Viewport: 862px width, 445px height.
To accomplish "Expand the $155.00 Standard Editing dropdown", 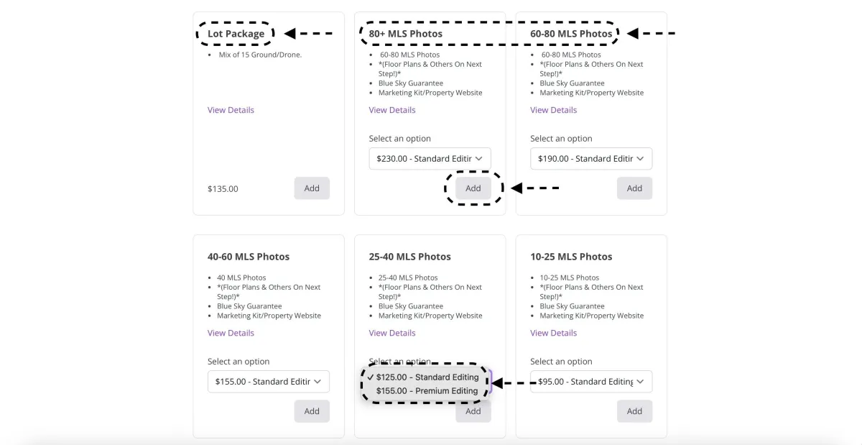I will 269,382.
